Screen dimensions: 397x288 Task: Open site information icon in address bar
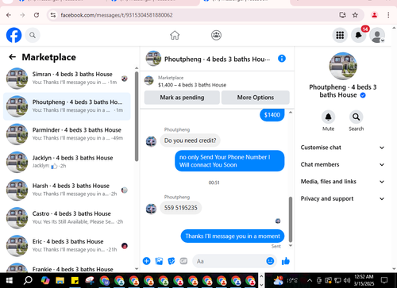point(53,15)
